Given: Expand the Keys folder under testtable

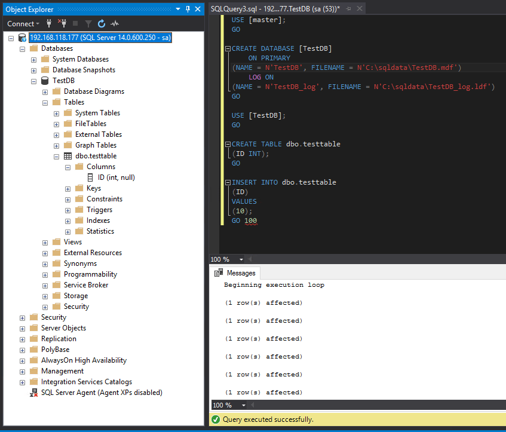Looking at the screenshot, I should coord(68,188).
